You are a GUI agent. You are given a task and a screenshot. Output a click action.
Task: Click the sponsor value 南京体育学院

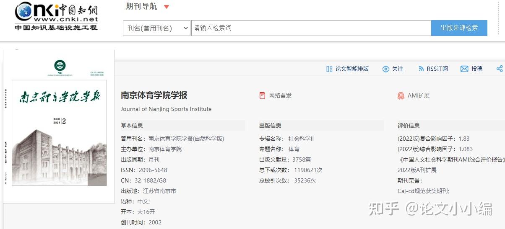point(165,149)
